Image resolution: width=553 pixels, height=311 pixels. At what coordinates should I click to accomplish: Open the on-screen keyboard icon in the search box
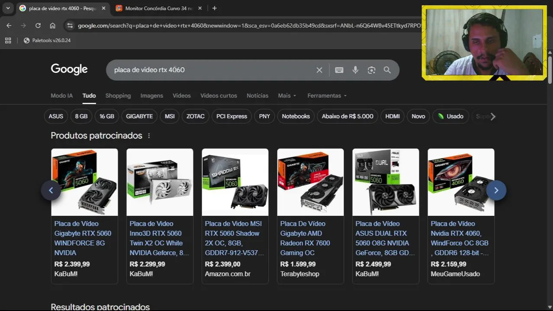click(x=339, y=70)
